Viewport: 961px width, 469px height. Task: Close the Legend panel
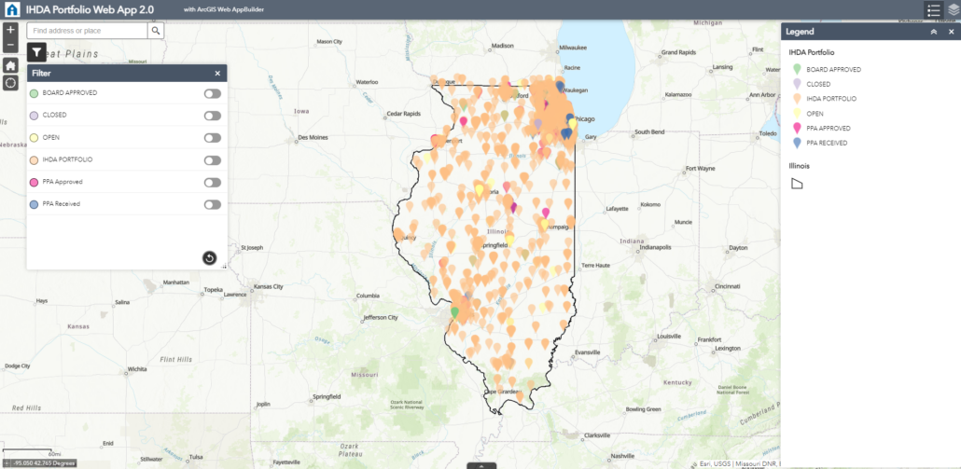951,32
